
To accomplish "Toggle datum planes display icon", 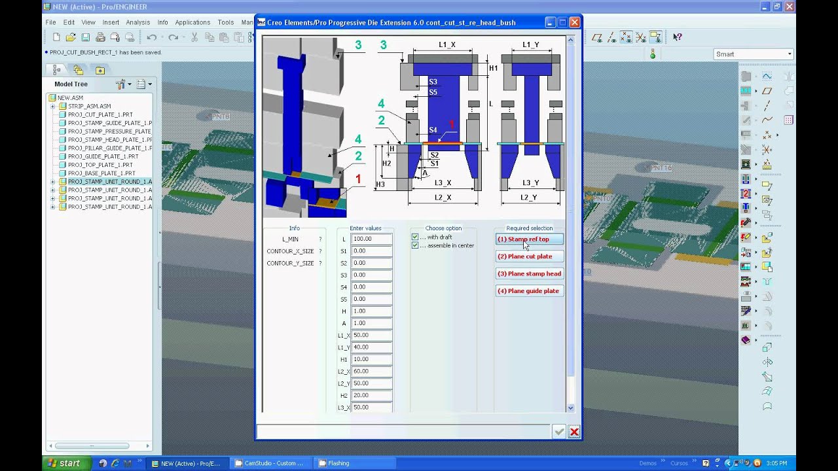I will point(597,37).
